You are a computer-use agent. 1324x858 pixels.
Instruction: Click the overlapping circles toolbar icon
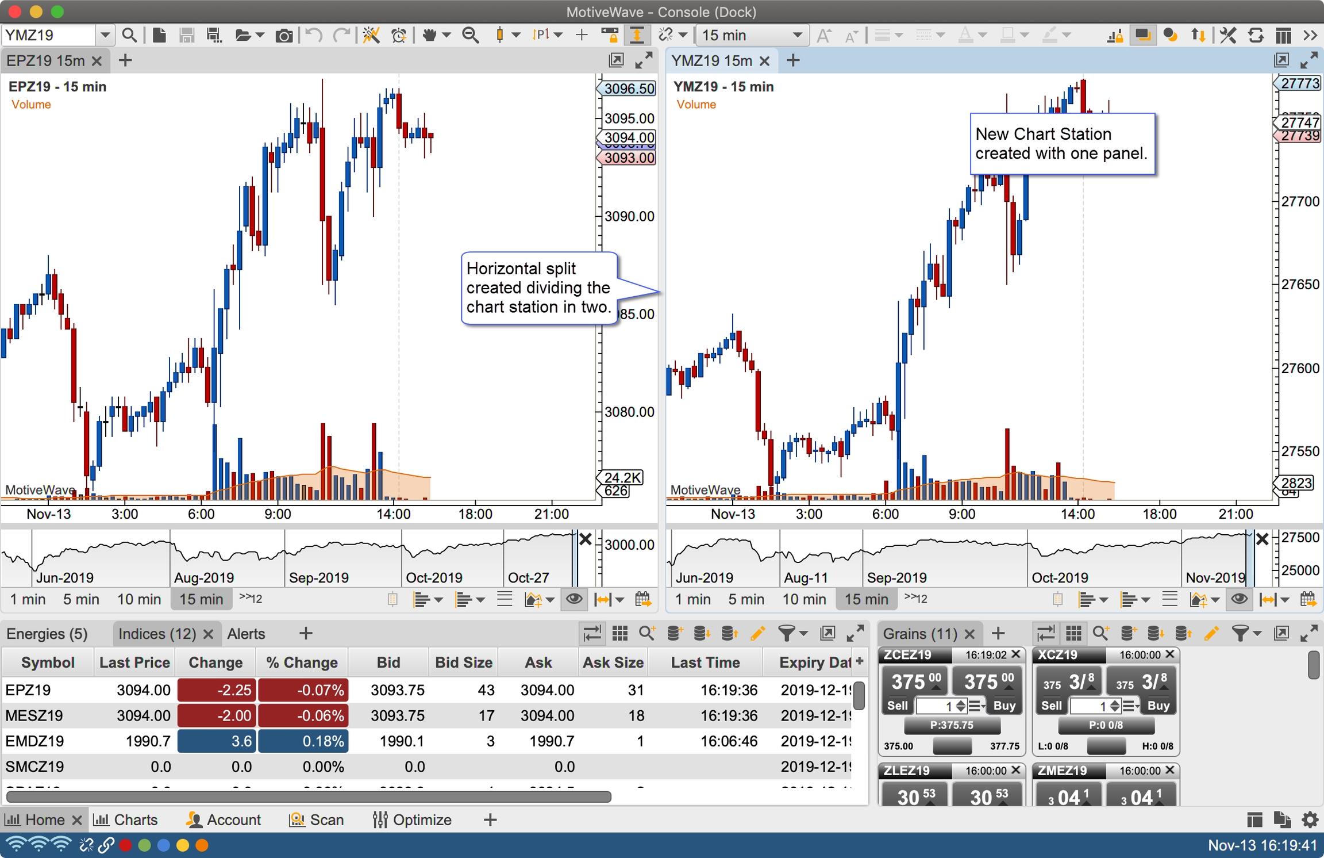point(1171,35)
